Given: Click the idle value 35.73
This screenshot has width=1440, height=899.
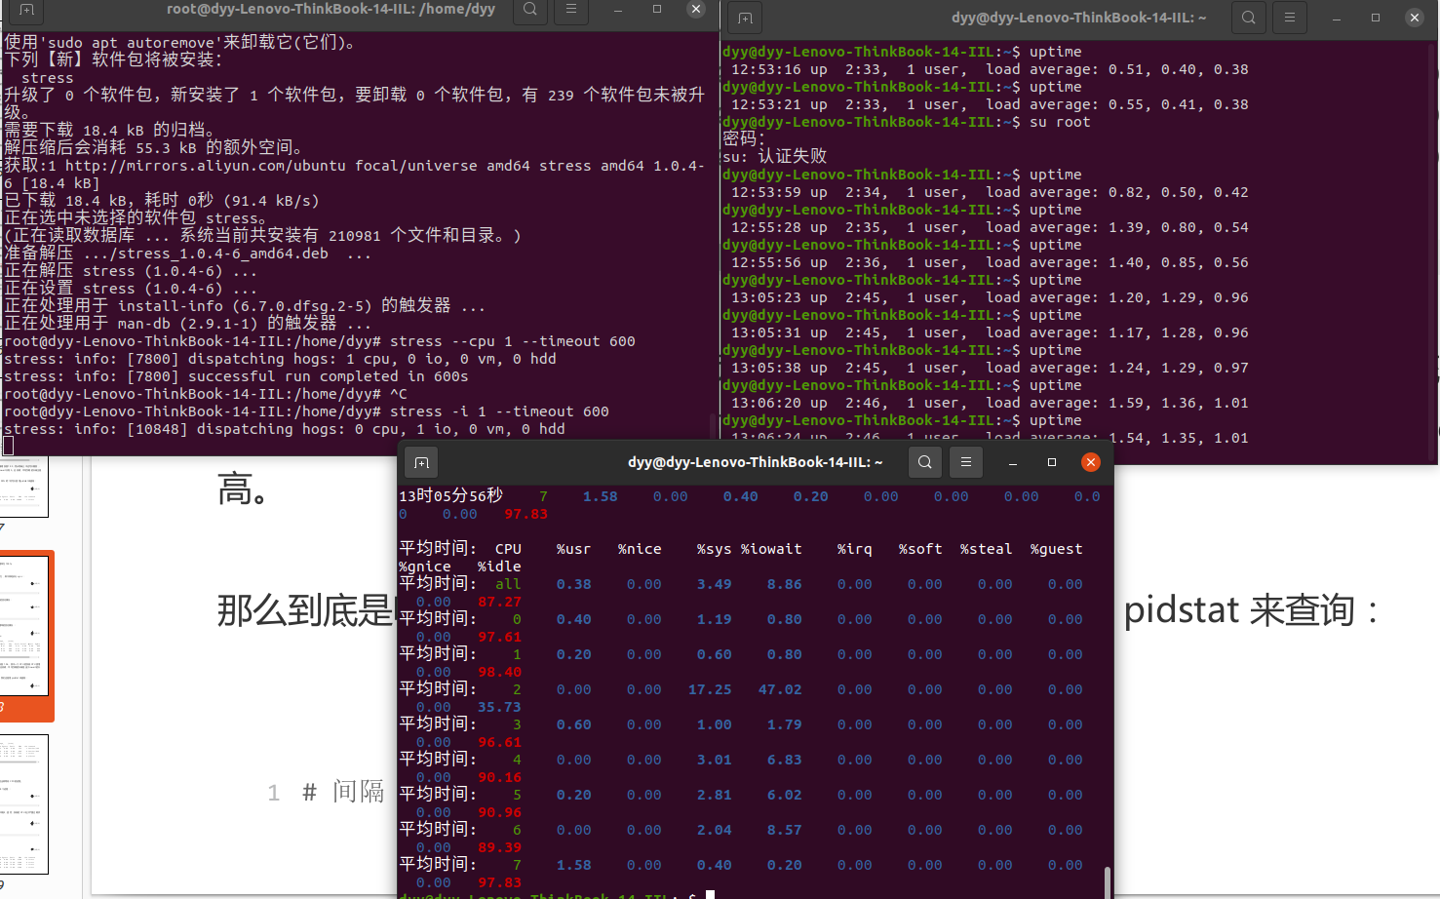Looking at the screenshot, I should [x=499, y=707].
